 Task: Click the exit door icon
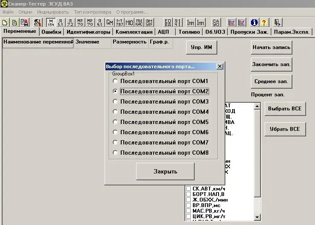277,23
